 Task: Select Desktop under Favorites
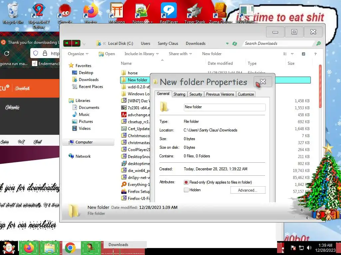83,73
